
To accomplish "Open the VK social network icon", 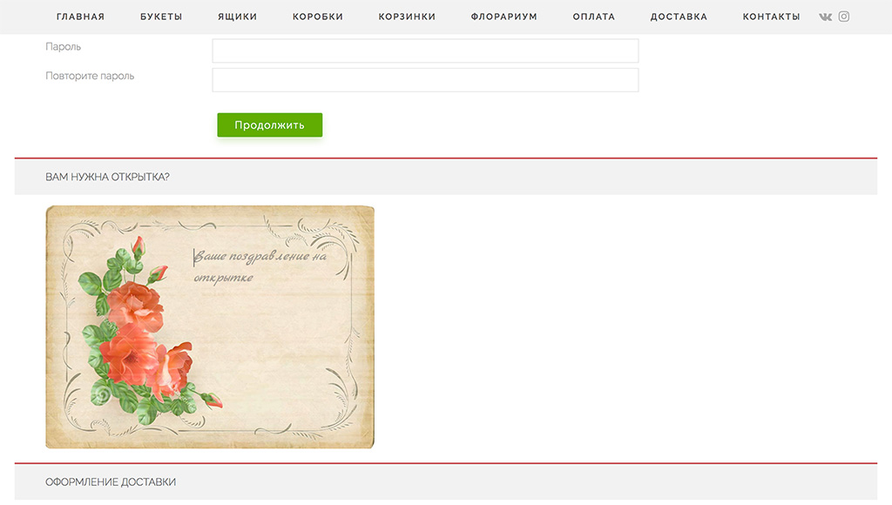I will coord(825,17).
